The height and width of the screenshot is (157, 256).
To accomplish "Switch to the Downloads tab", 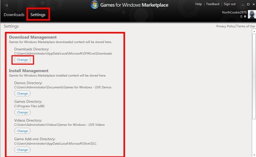I will [14, 15].
